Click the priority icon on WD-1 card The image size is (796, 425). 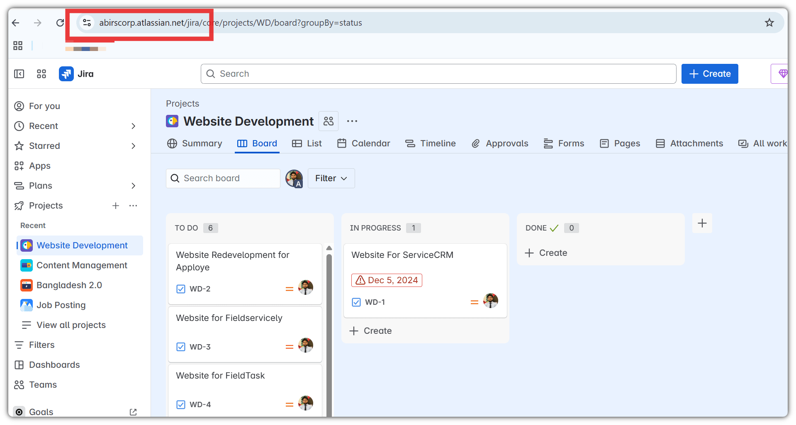(475, 302)
